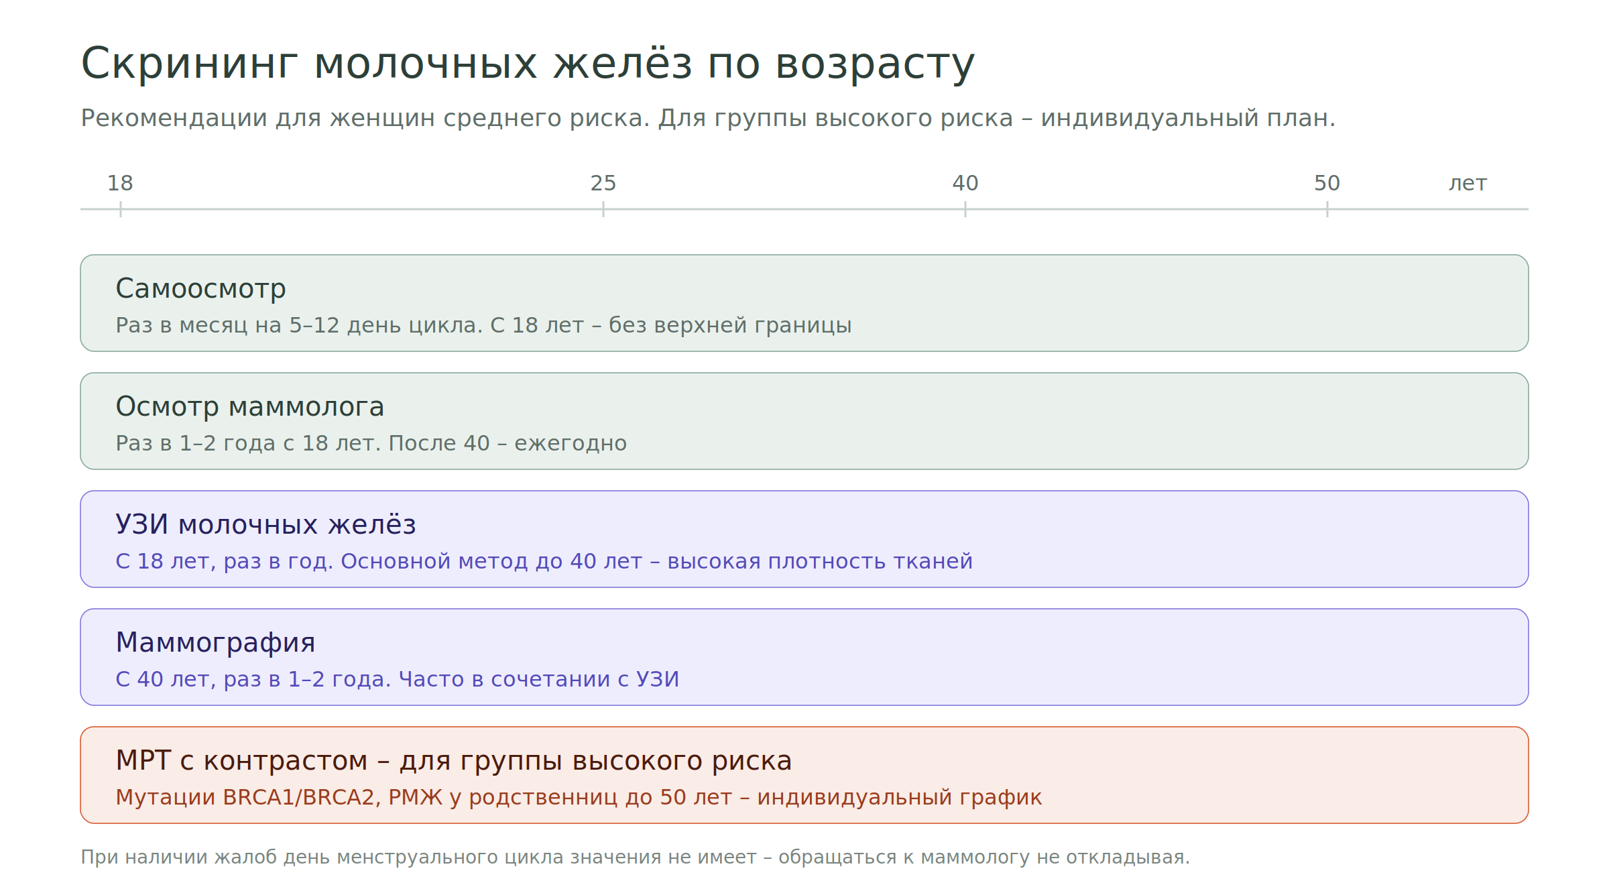
Task: Click УЗИ description about высокая плотность тканей
Action: click(x=544, y=561)
